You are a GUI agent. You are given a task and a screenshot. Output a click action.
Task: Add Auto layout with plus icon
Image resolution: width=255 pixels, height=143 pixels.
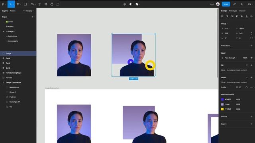click(x=251, y=46)
